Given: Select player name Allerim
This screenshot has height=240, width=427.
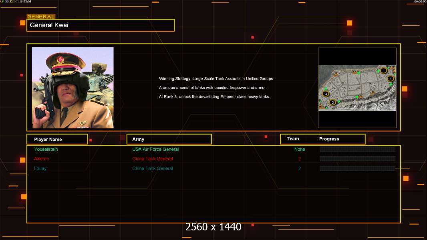Looking at the screenshot, I should click(x=41, y=159).
